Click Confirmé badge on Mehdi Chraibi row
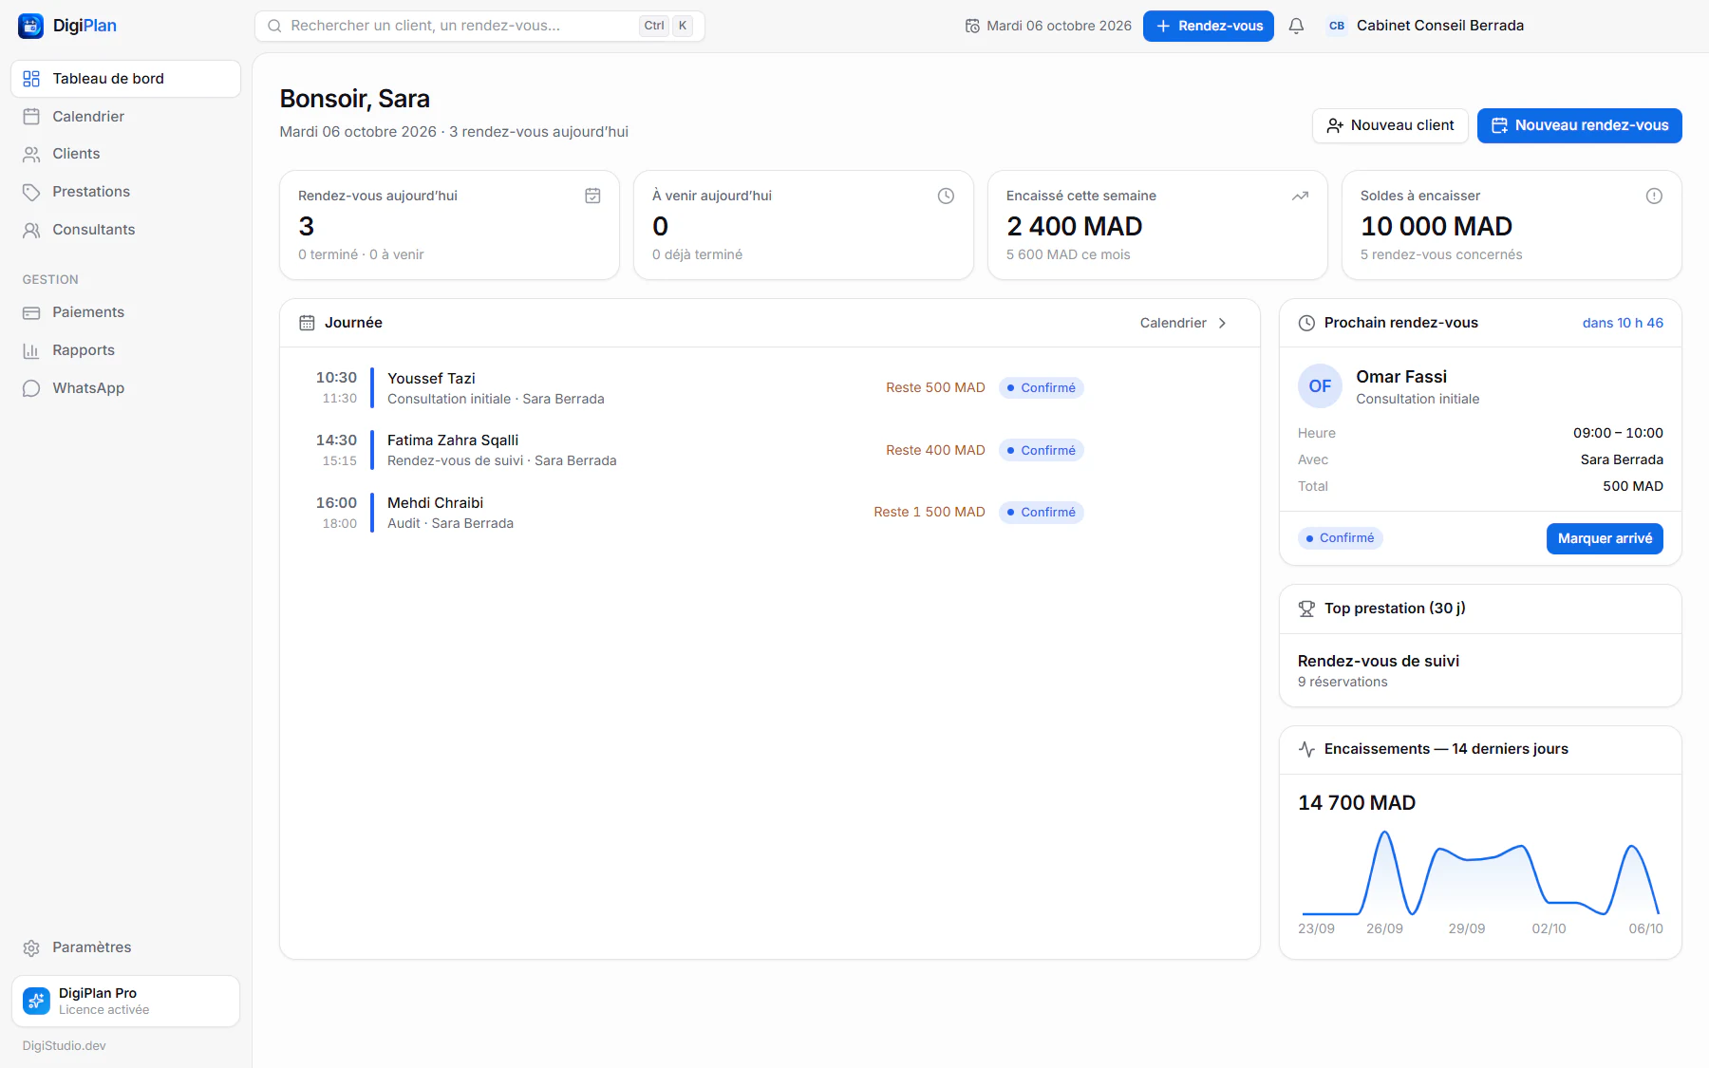This screenshot has height=1068, width=1709. point(1041,513)
